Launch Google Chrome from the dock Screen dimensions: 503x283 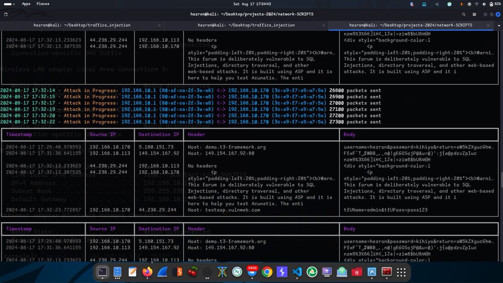267,272
